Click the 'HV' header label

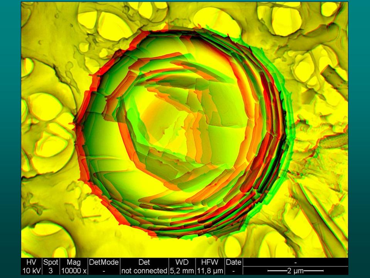[x=31, y=262]
